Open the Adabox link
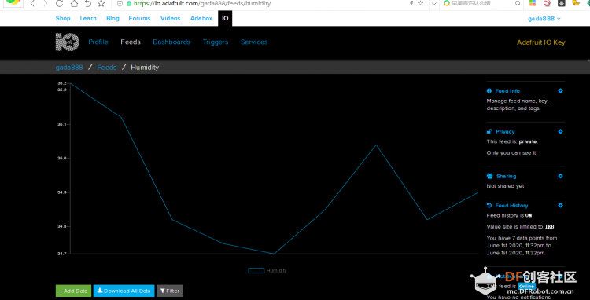The height and width of the screenshot is (300, 590). click(x=201, y=18)
